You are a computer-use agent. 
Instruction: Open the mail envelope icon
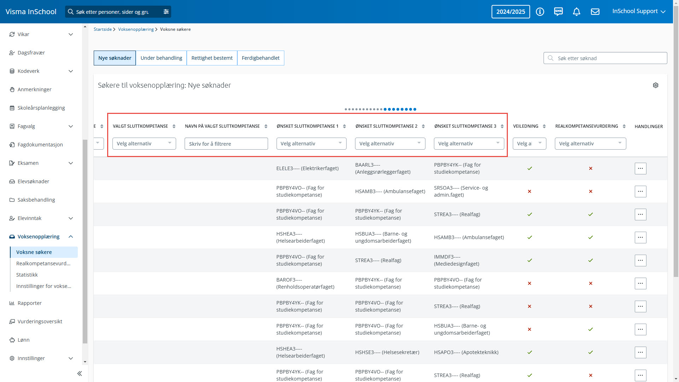[x=595, y=12]
